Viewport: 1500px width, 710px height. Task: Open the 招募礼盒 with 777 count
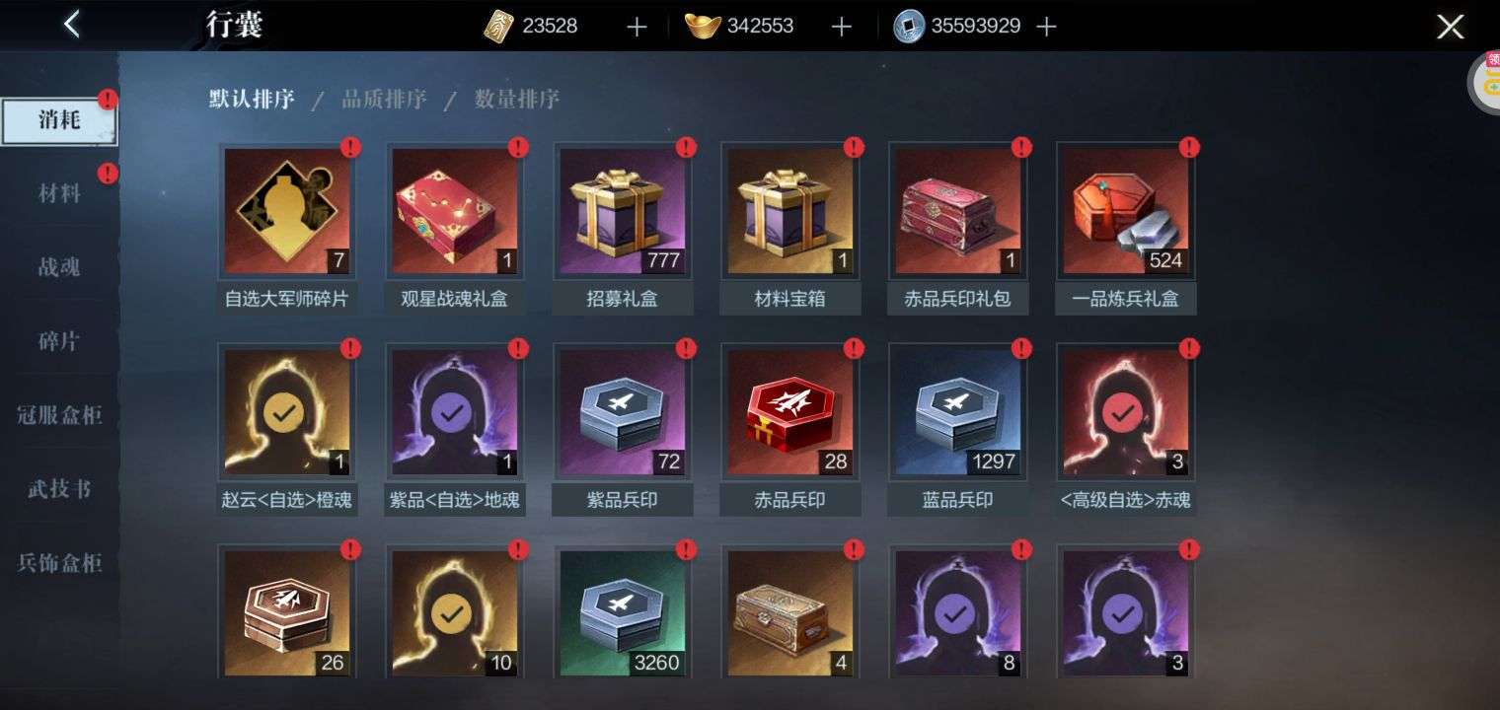(x=623, y=211)
